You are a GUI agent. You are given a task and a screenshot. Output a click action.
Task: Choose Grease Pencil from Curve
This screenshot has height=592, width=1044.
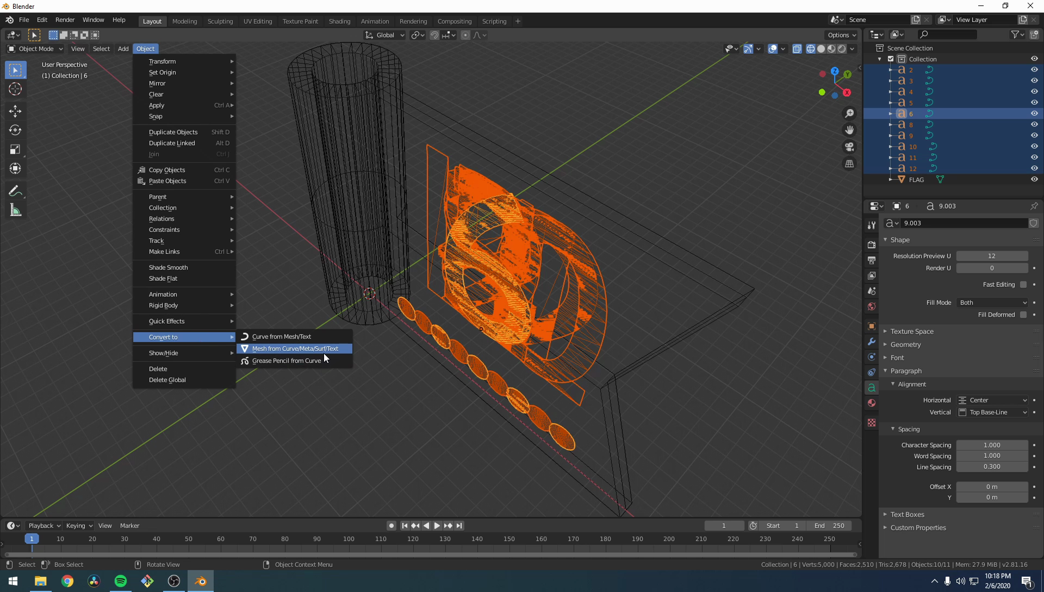point(295,361)
